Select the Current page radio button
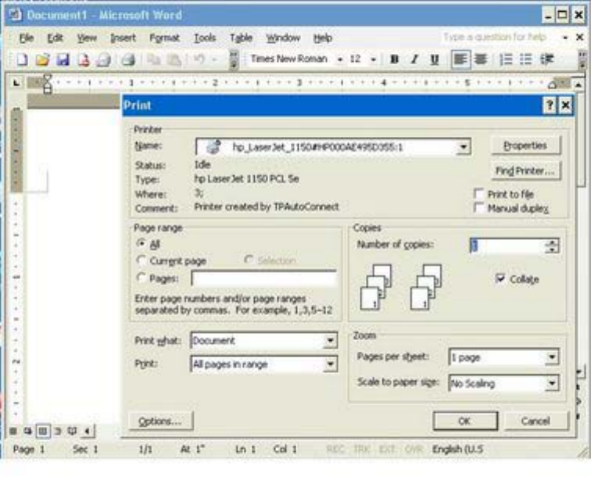 (x=141, y=260)
